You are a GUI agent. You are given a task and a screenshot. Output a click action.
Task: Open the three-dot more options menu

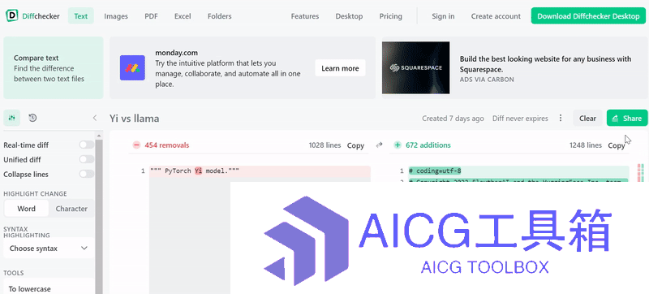[561, 118]
